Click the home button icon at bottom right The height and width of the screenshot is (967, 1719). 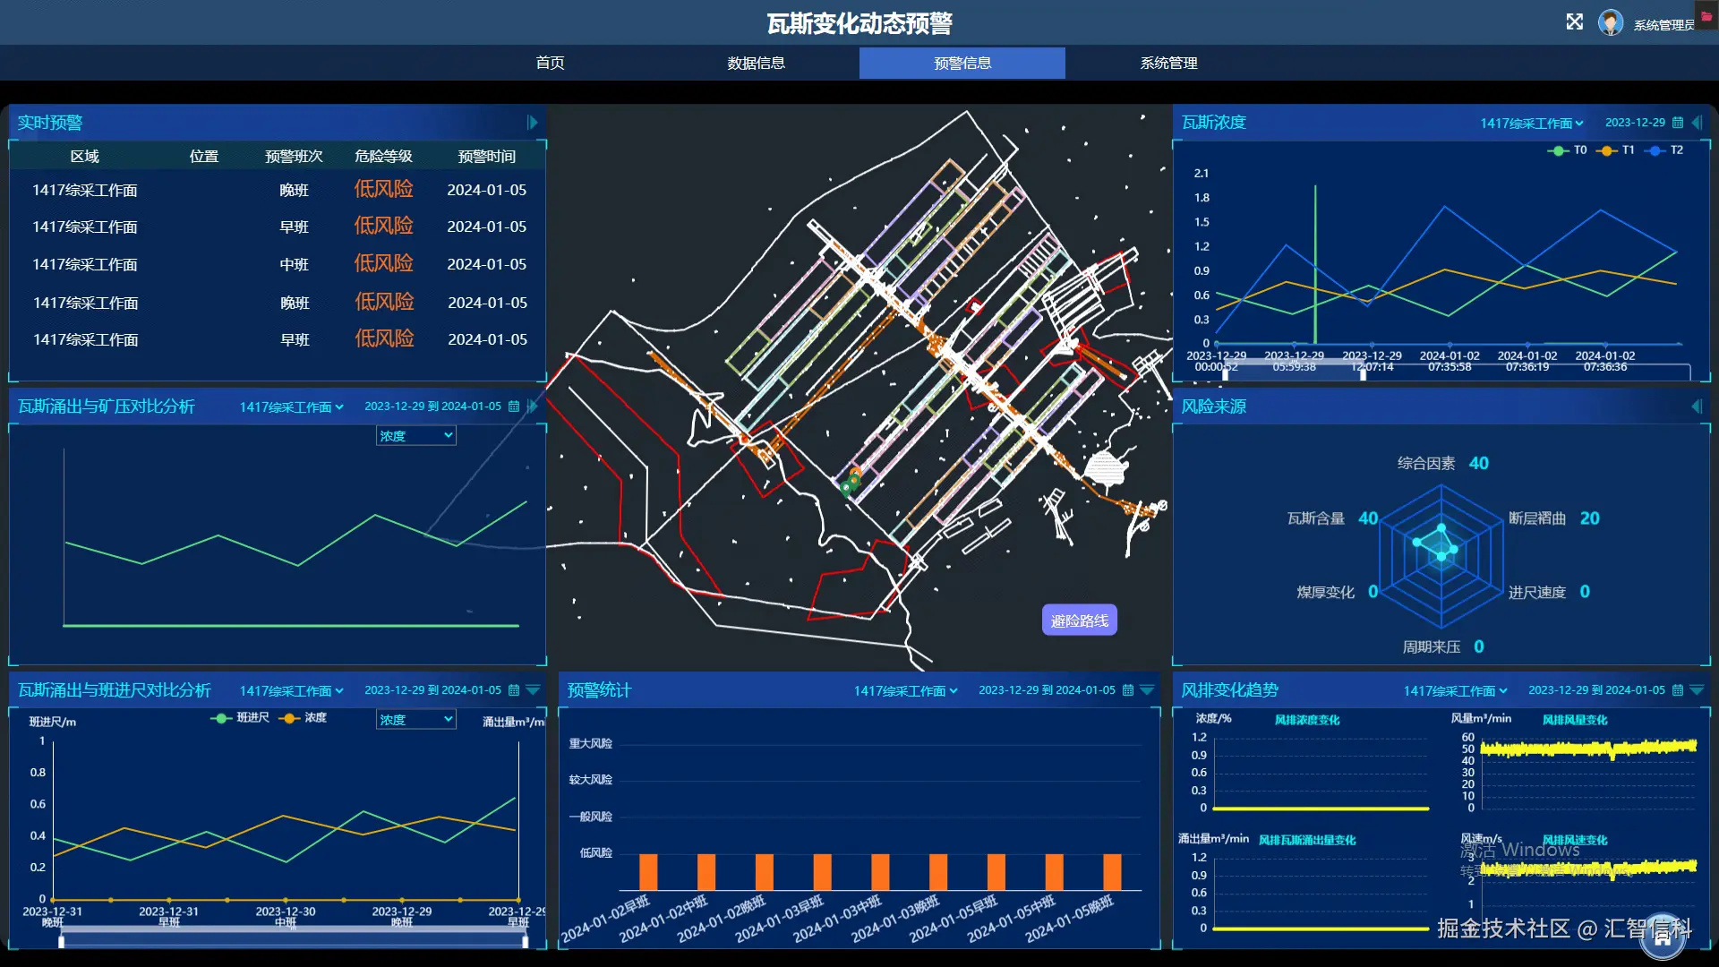(1662, 937)
